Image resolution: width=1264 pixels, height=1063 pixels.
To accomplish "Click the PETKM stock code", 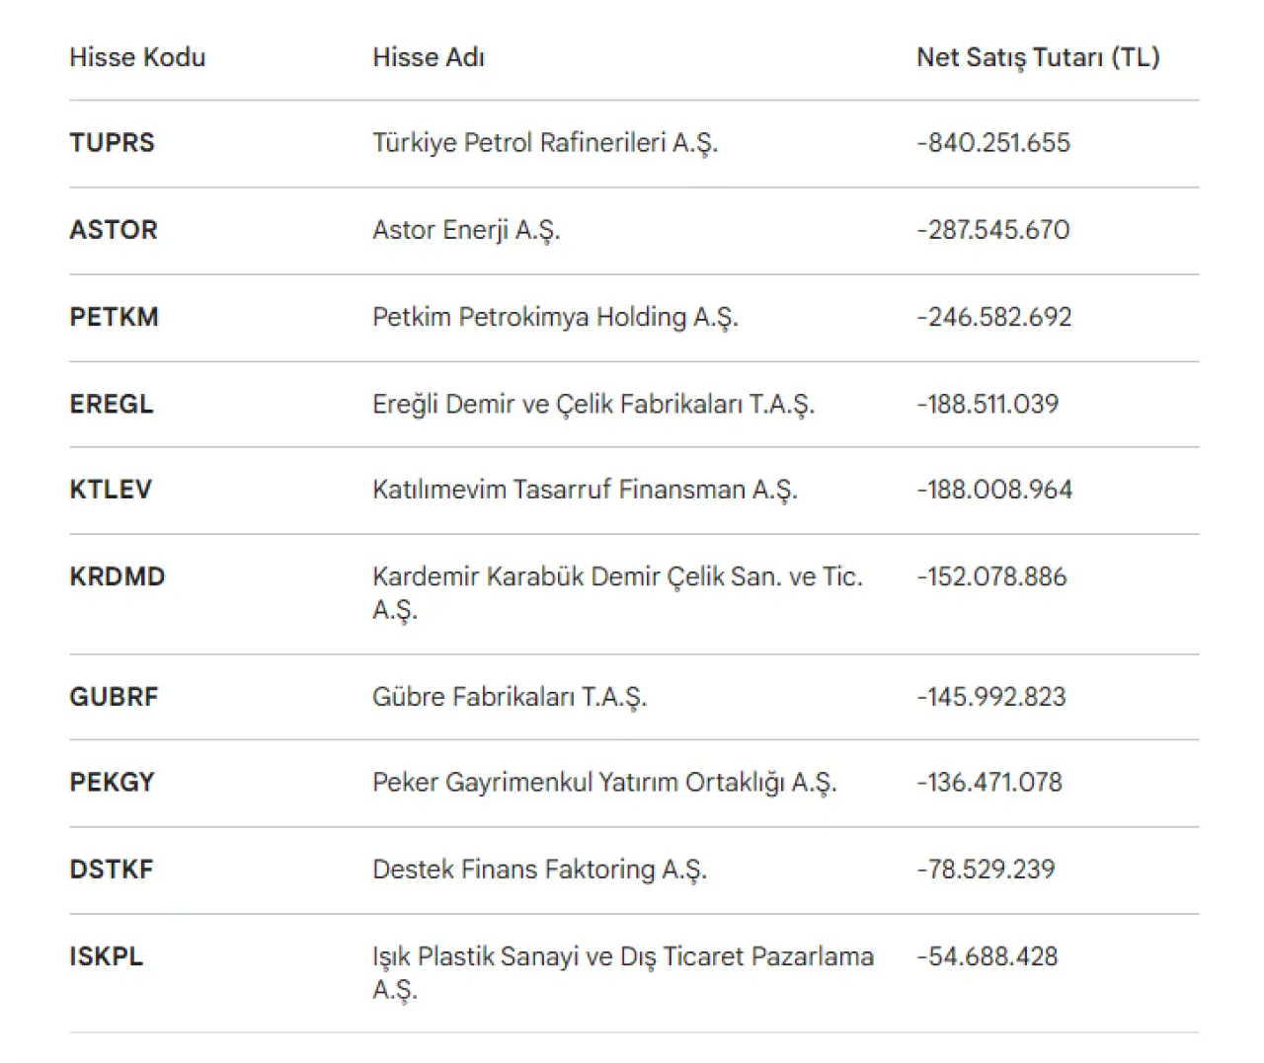I will click(x=114, y=317).
